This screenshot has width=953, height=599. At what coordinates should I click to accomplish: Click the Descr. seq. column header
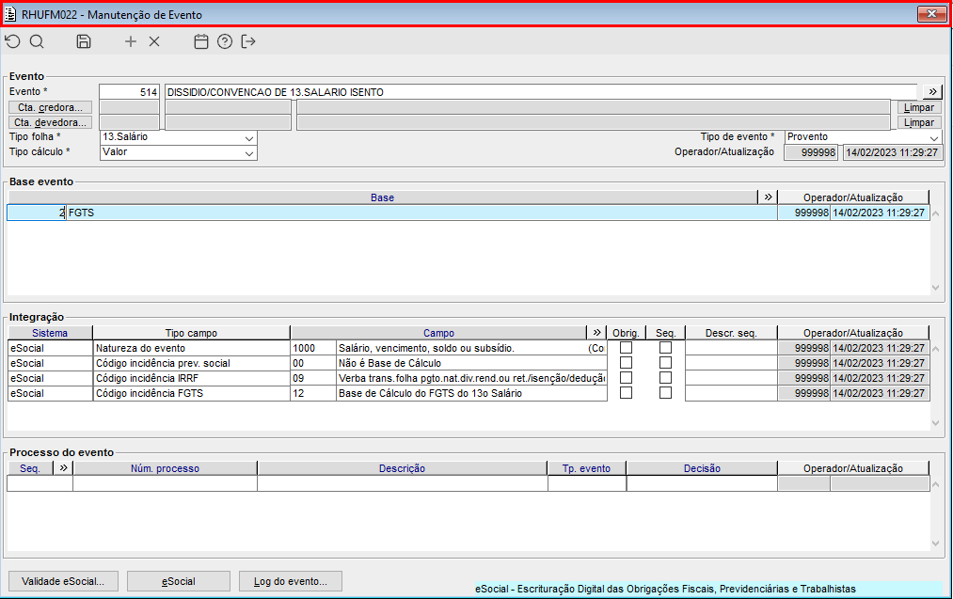tap(731, 333)
